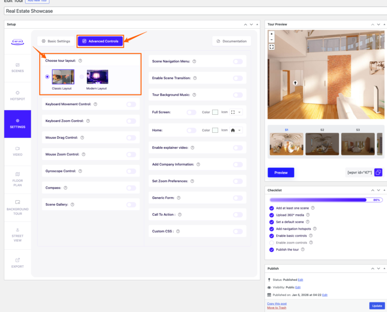Move Setup panel down with chevron
This screenshot has height=312, width=387.
[251, 24]
